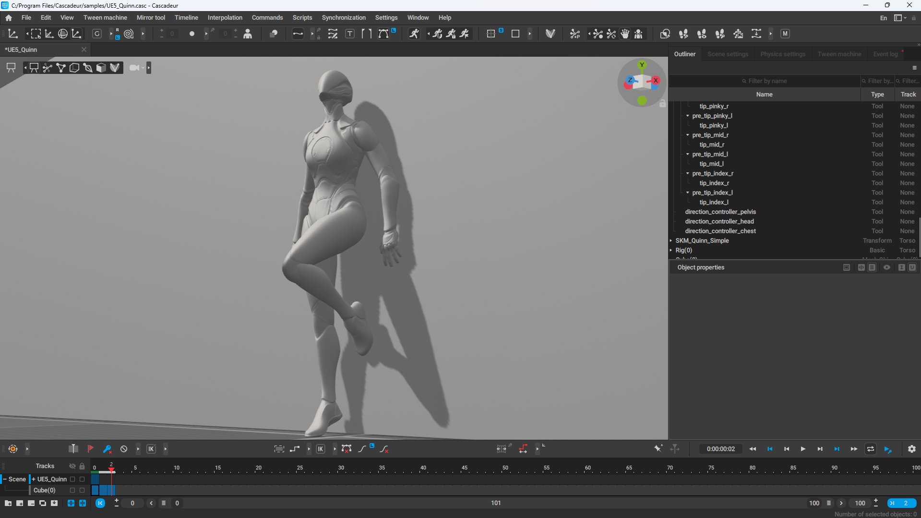Image resolution: width=921 pixels, height=518 pixels.
Task: Collapse the pre_tip_pinky_l node
Action: (688, 116)
